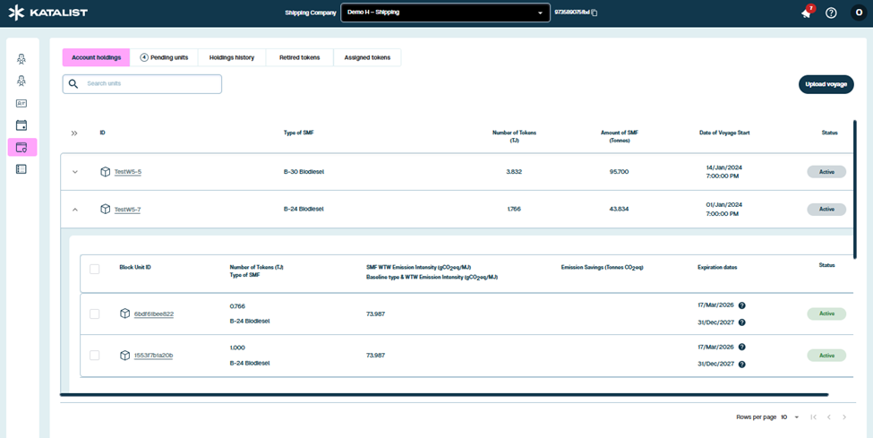Switch to the Pending units tab
873x438 pixels.
point(164,57)
